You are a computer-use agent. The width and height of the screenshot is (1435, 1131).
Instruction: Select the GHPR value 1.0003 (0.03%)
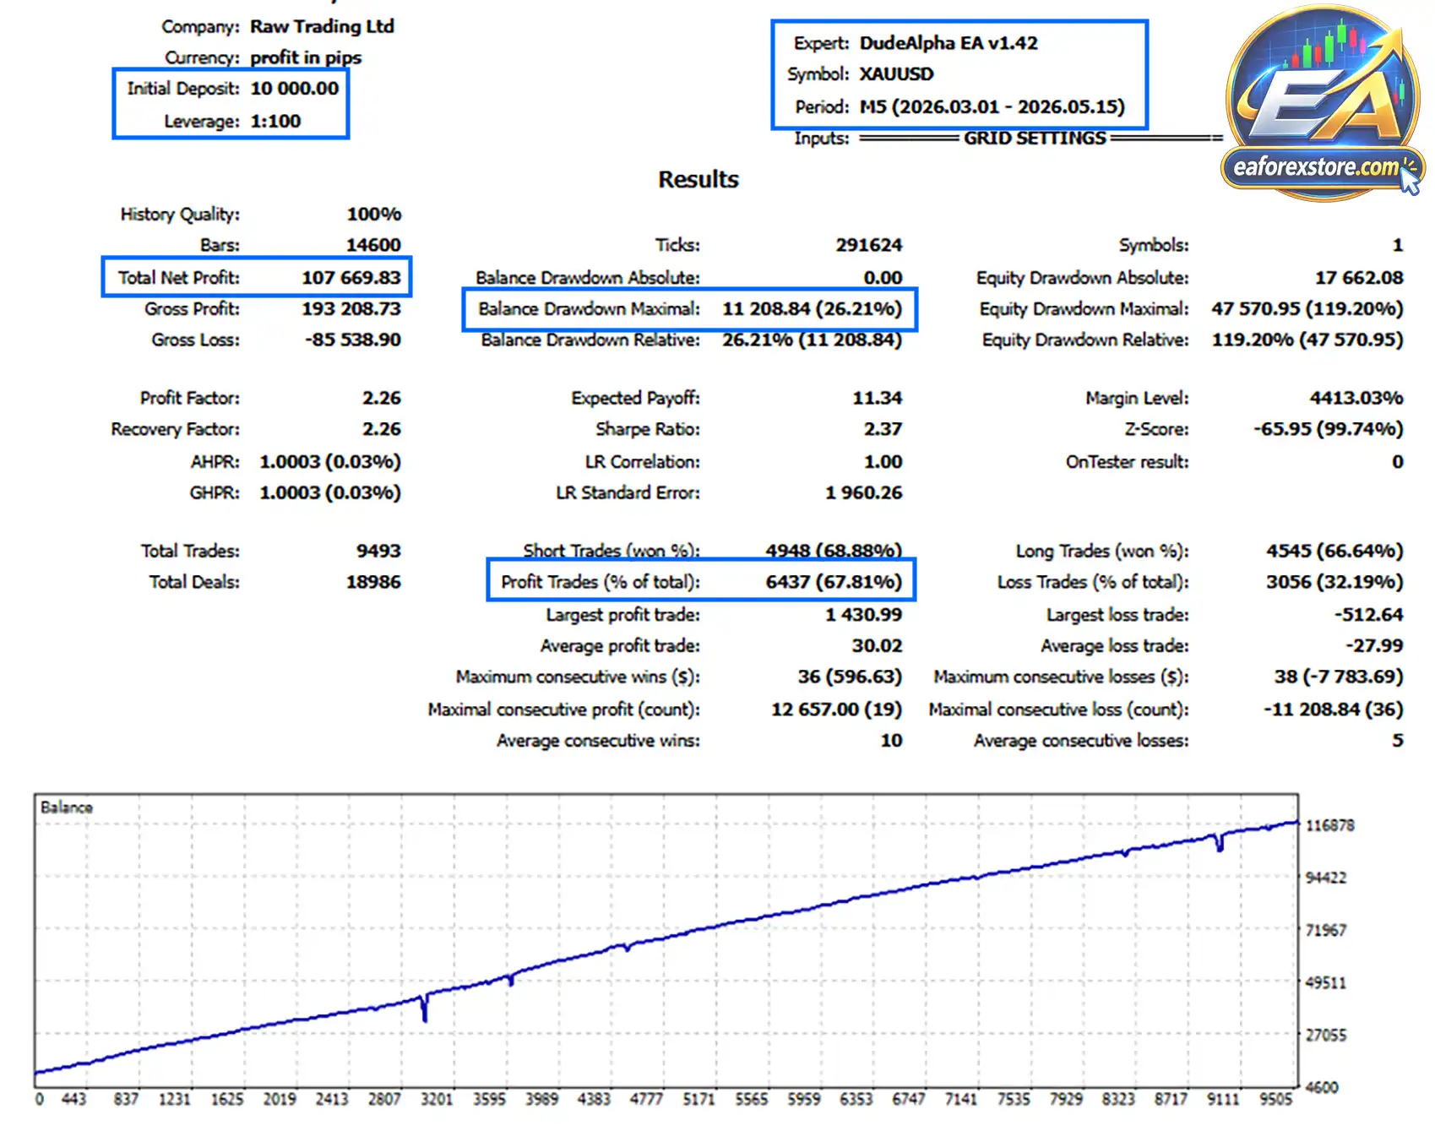pos(330,492)
